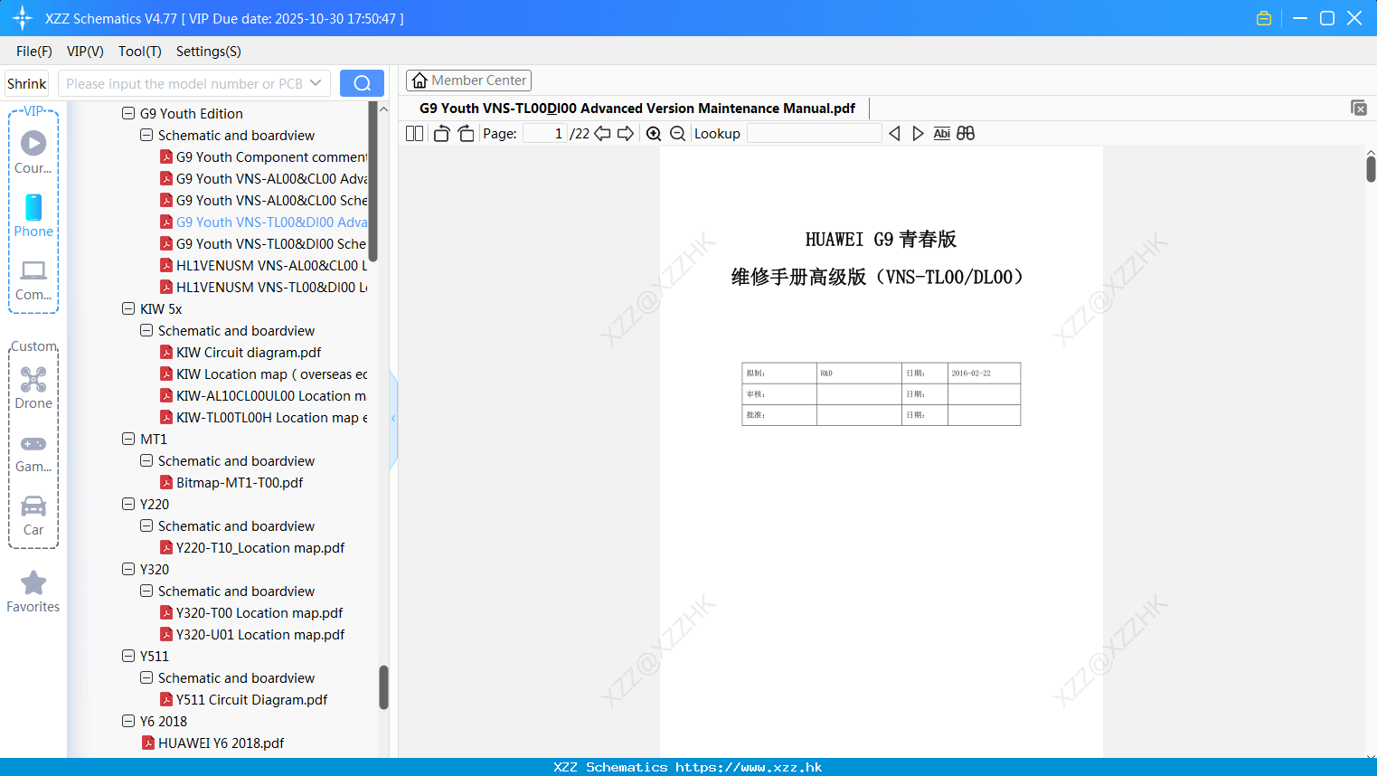The width and height of the screenshot is (1377, 776).
Task: Select the Phone category
Action: [x=33, y=216]
